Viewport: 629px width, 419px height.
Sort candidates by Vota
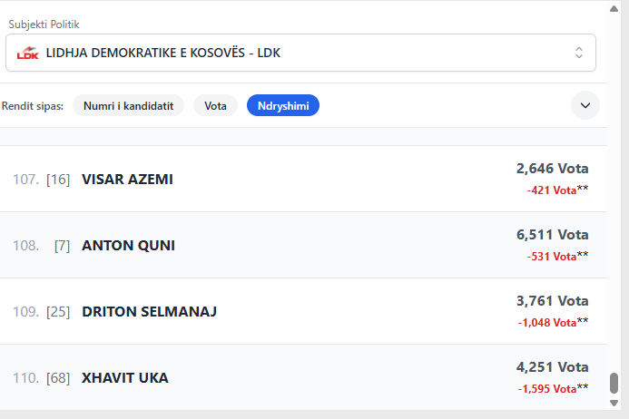tap(215, 106)
